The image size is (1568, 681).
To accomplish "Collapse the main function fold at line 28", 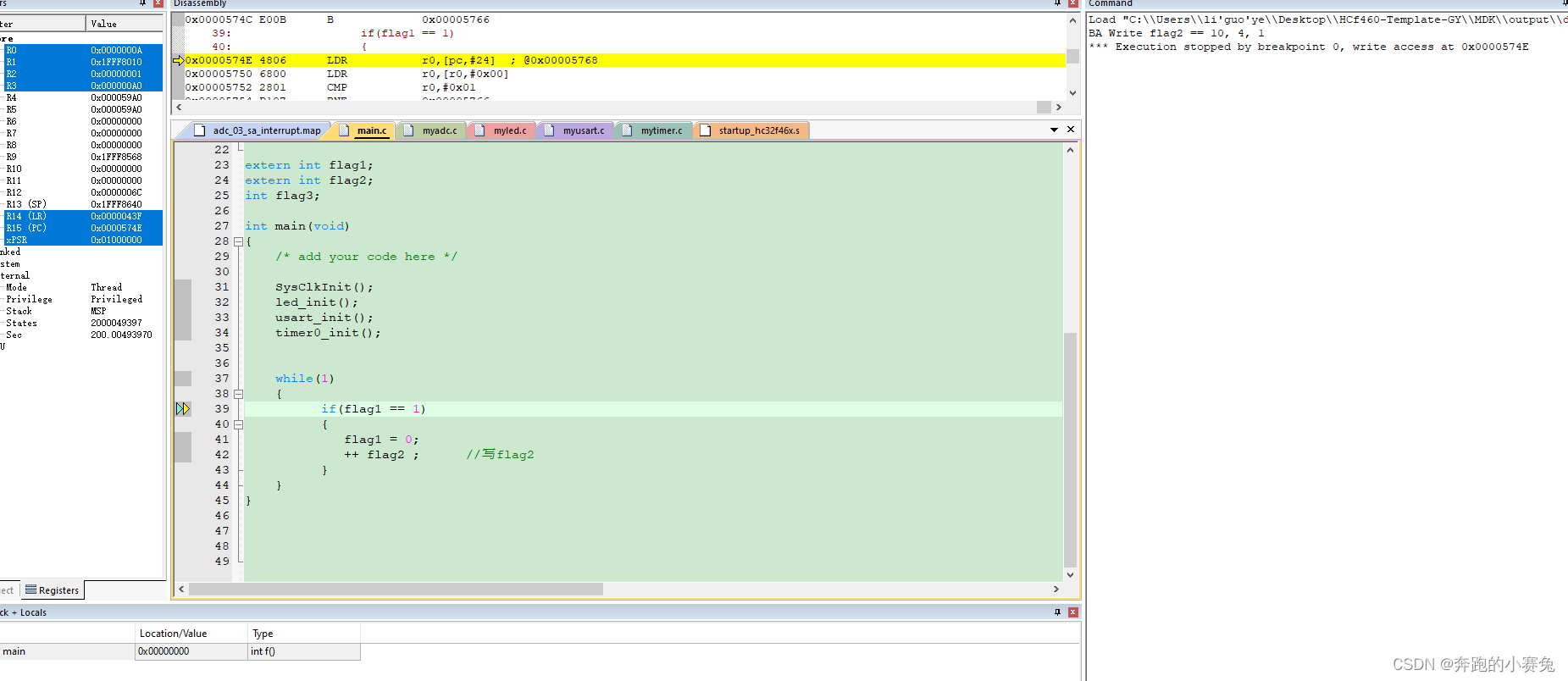I will tap(238, 241).
